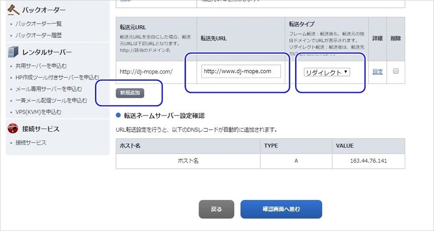Image resolution: width=434 pixels, height=231 pixels.
Task: Click the A record type cell
Action: pos(296,161)
